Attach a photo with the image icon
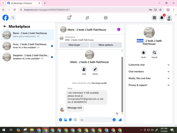Image resolution: width=177 pixels, height=133 pixels. (65, 120)
